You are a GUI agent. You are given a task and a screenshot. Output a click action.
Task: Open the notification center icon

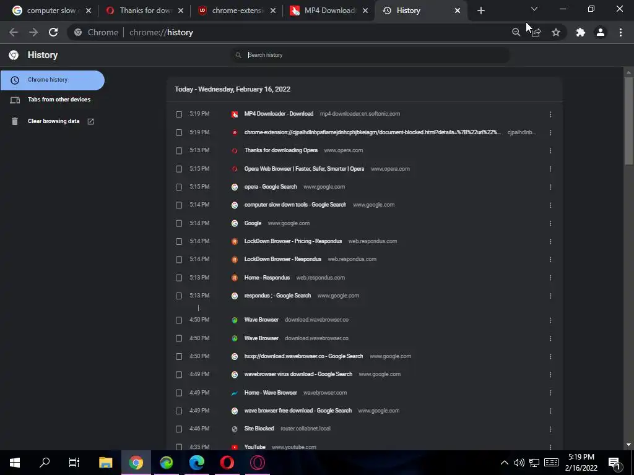pos(614,463)
